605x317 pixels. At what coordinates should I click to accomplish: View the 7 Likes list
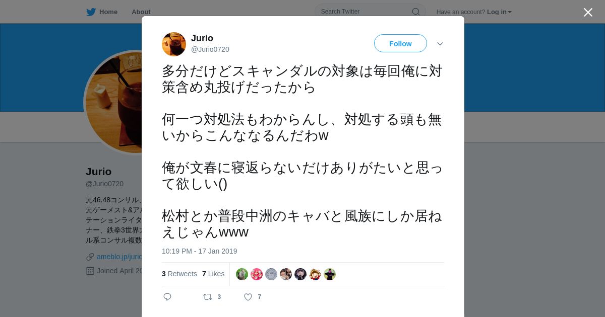pyautogui.click(x=213, y=274)
